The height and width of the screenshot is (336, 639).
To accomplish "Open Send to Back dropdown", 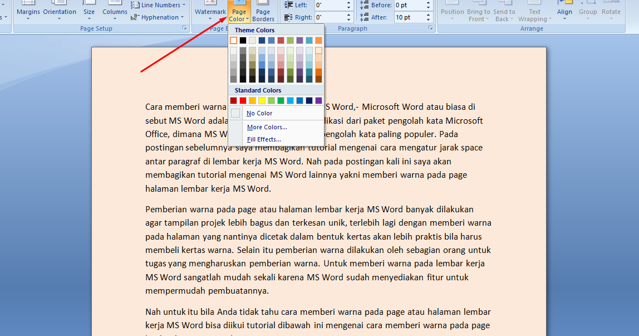I will pyautogui.click(x=504, y=12).
